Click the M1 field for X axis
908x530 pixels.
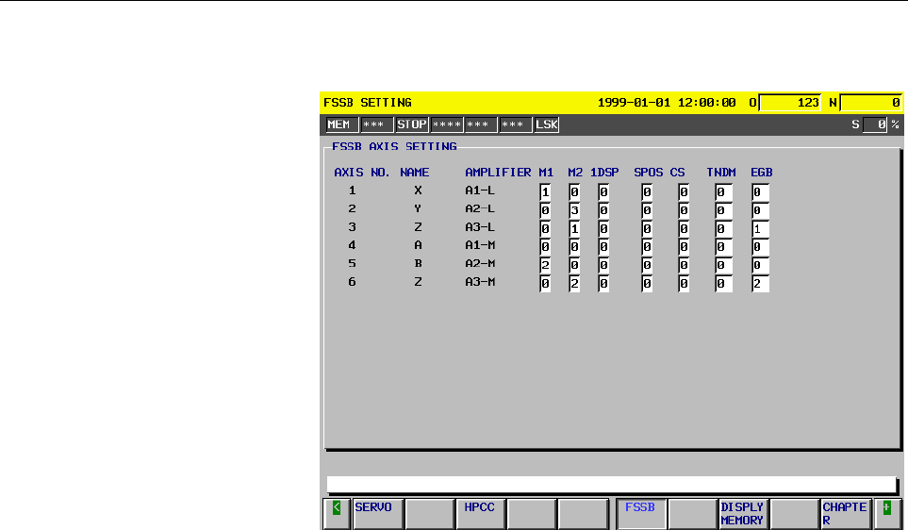[545, 192]
